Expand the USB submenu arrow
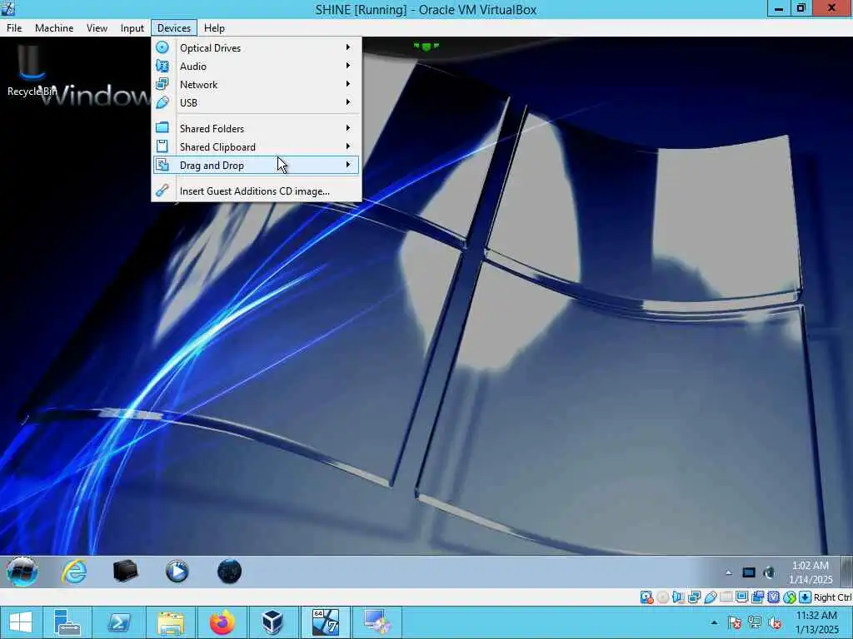Image resolution: width=853 pixels, height=639 pixels. click(x=348, y=102)
